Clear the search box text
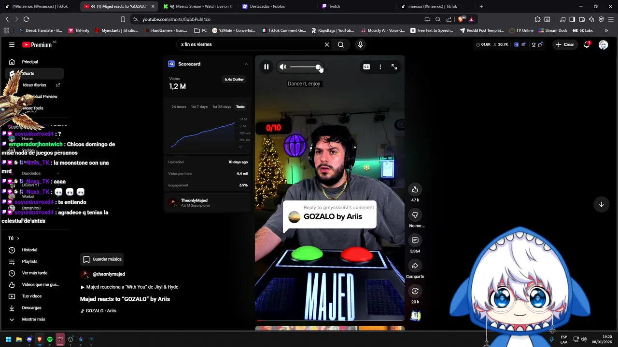This screenshot has height=347, width=618. 327,44
